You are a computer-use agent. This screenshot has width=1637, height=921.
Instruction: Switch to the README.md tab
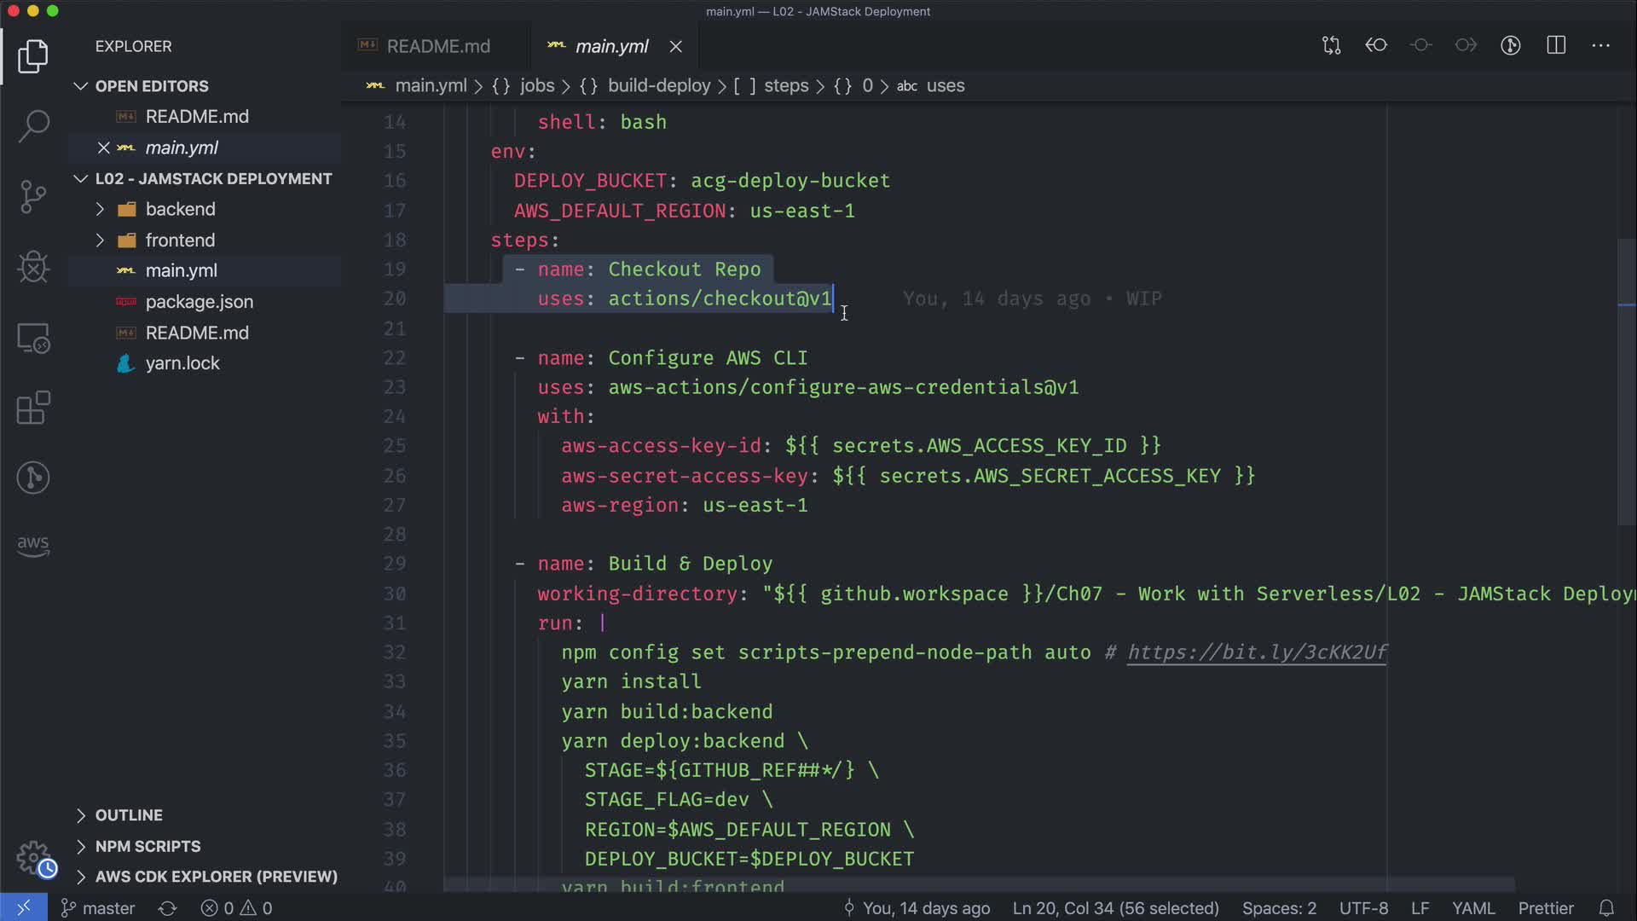437,46
